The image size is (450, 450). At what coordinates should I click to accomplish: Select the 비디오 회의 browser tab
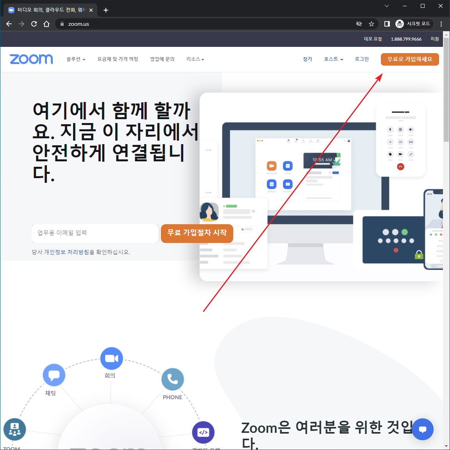point(51,10)
